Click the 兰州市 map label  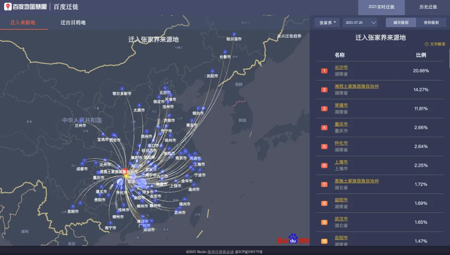(x=80, y=126)
